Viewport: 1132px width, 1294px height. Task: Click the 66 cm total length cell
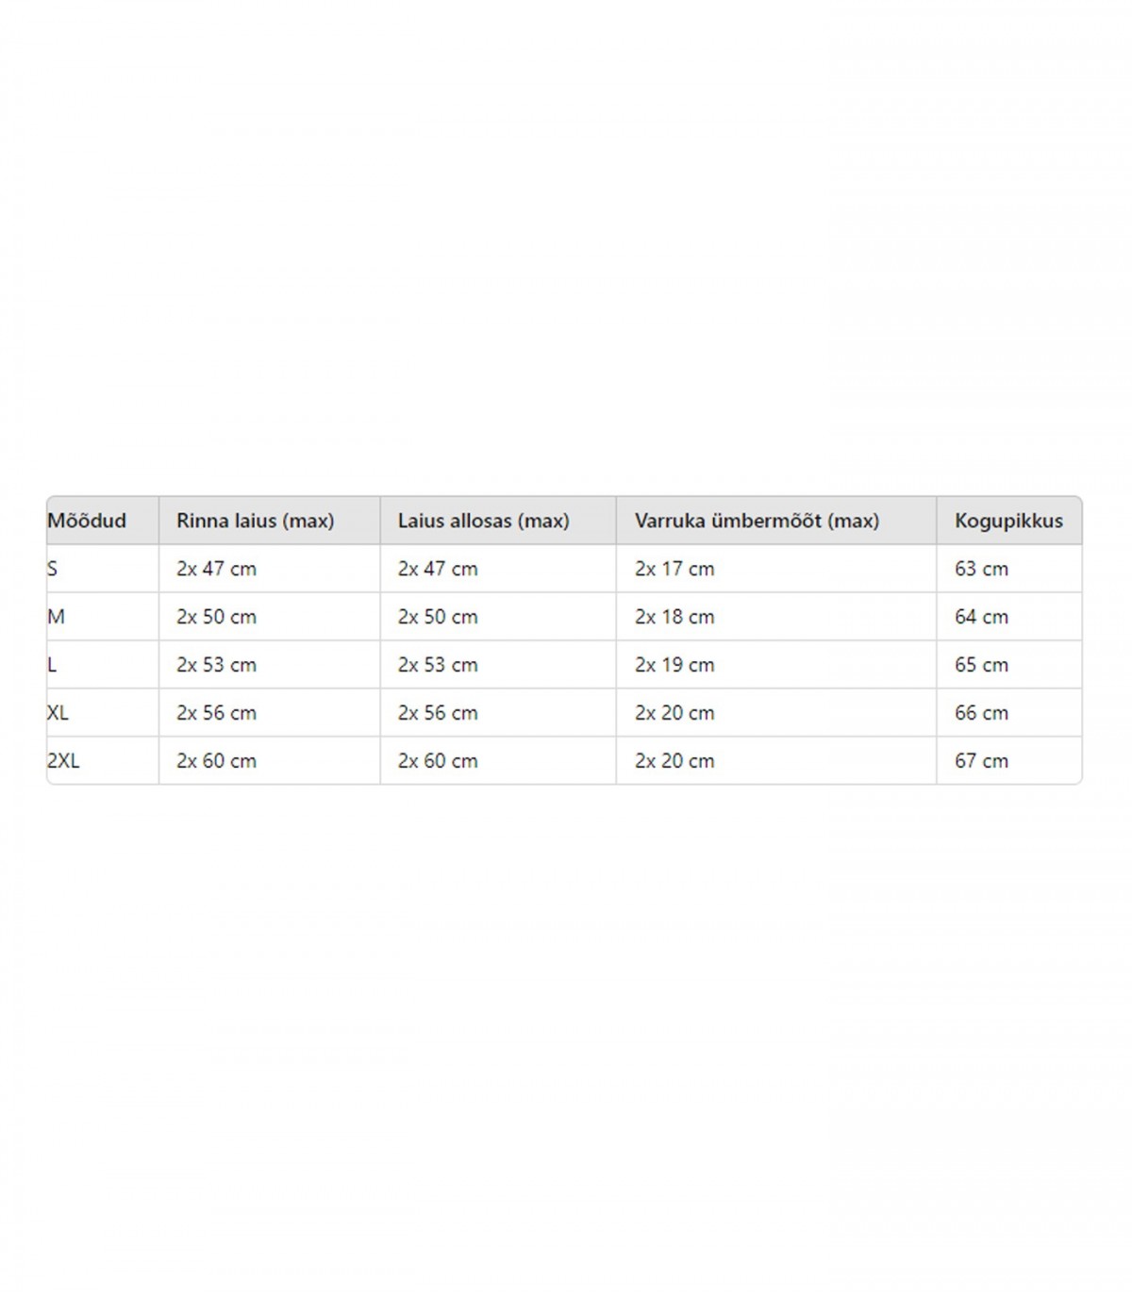tap(981, 713)
